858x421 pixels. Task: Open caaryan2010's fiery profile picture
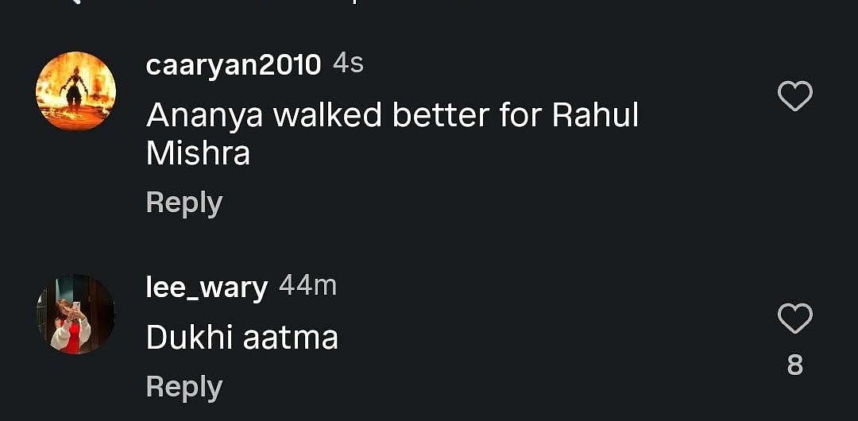76,91
